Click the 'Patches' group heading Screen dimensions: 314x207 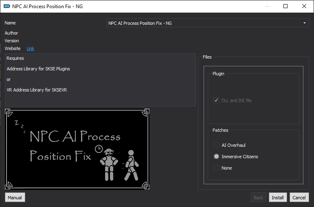point(220,130)
